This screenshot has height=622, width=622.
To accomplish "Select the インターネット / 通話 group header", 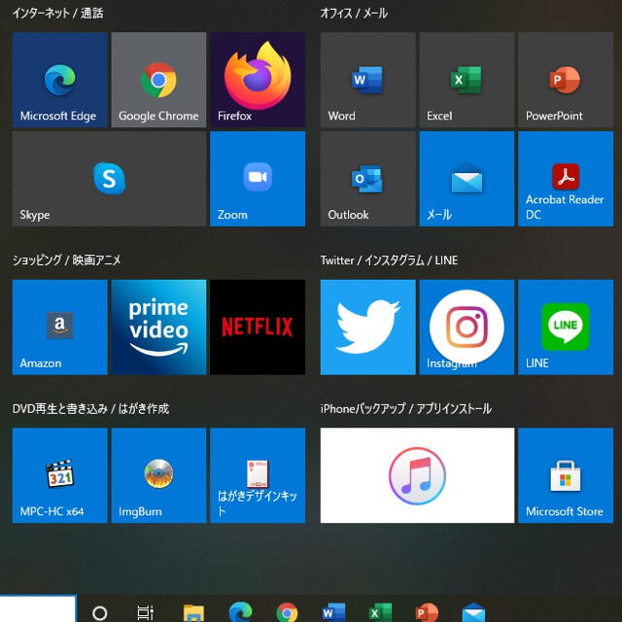I will coord(58,14).
